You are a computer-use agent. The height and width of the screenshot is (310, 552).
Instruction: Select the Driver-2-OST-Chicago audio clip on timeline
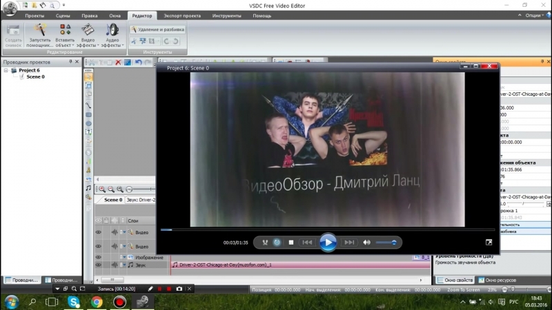pos(290,265)
